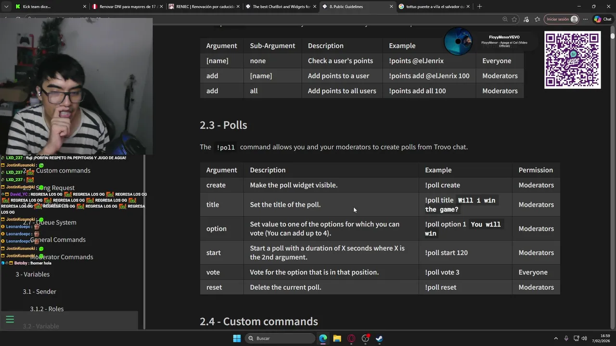Open the volume tray icon
This screenshot has width=616, height=346.
coord(584,338)
